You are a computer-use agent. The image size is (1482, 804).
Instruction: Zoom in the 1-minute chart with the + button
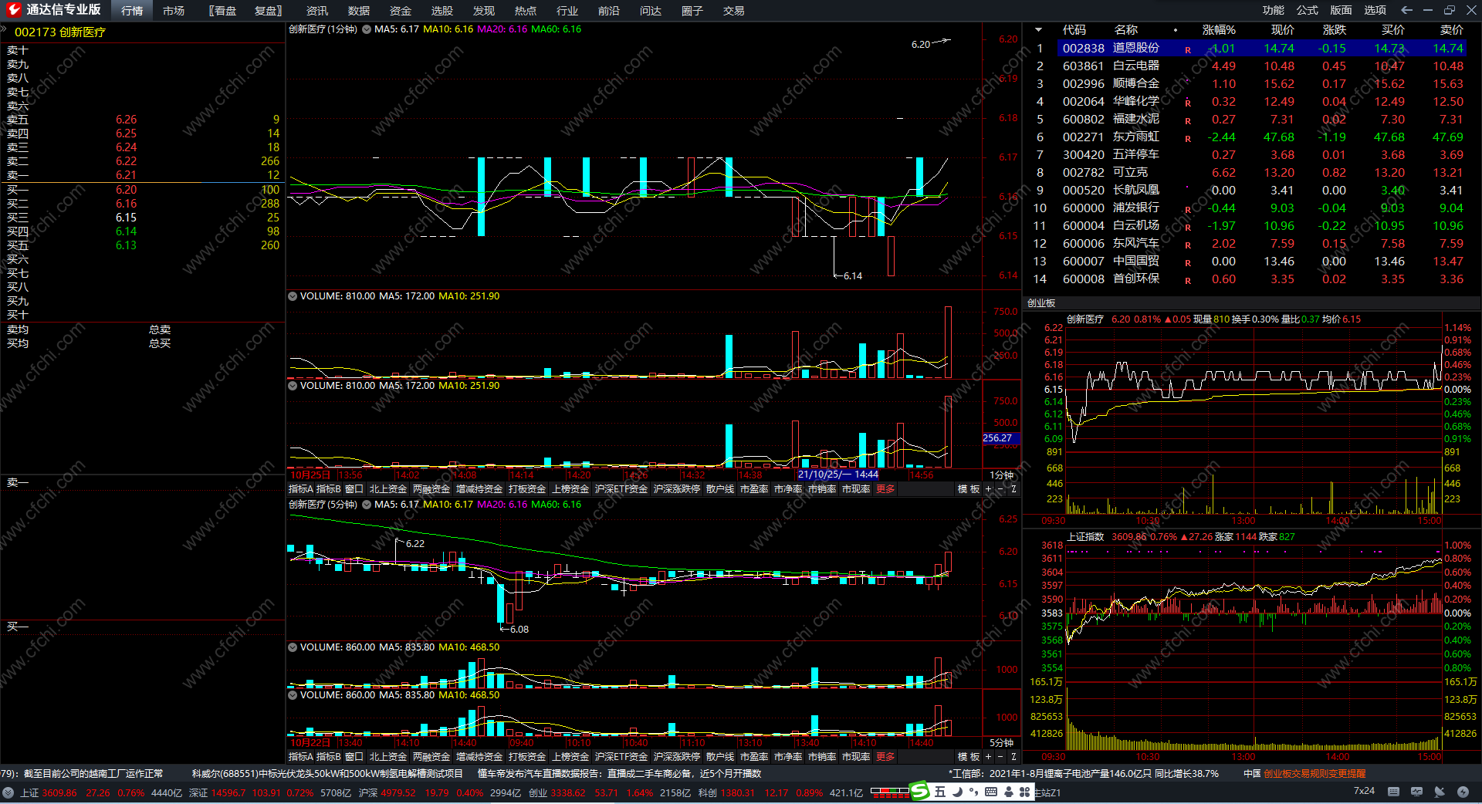(988, 488)
